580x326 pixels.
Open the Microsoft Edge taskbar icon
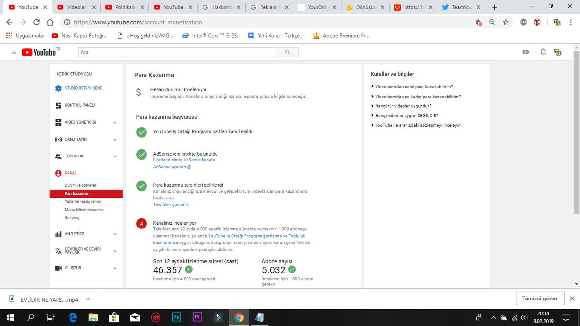73,317
